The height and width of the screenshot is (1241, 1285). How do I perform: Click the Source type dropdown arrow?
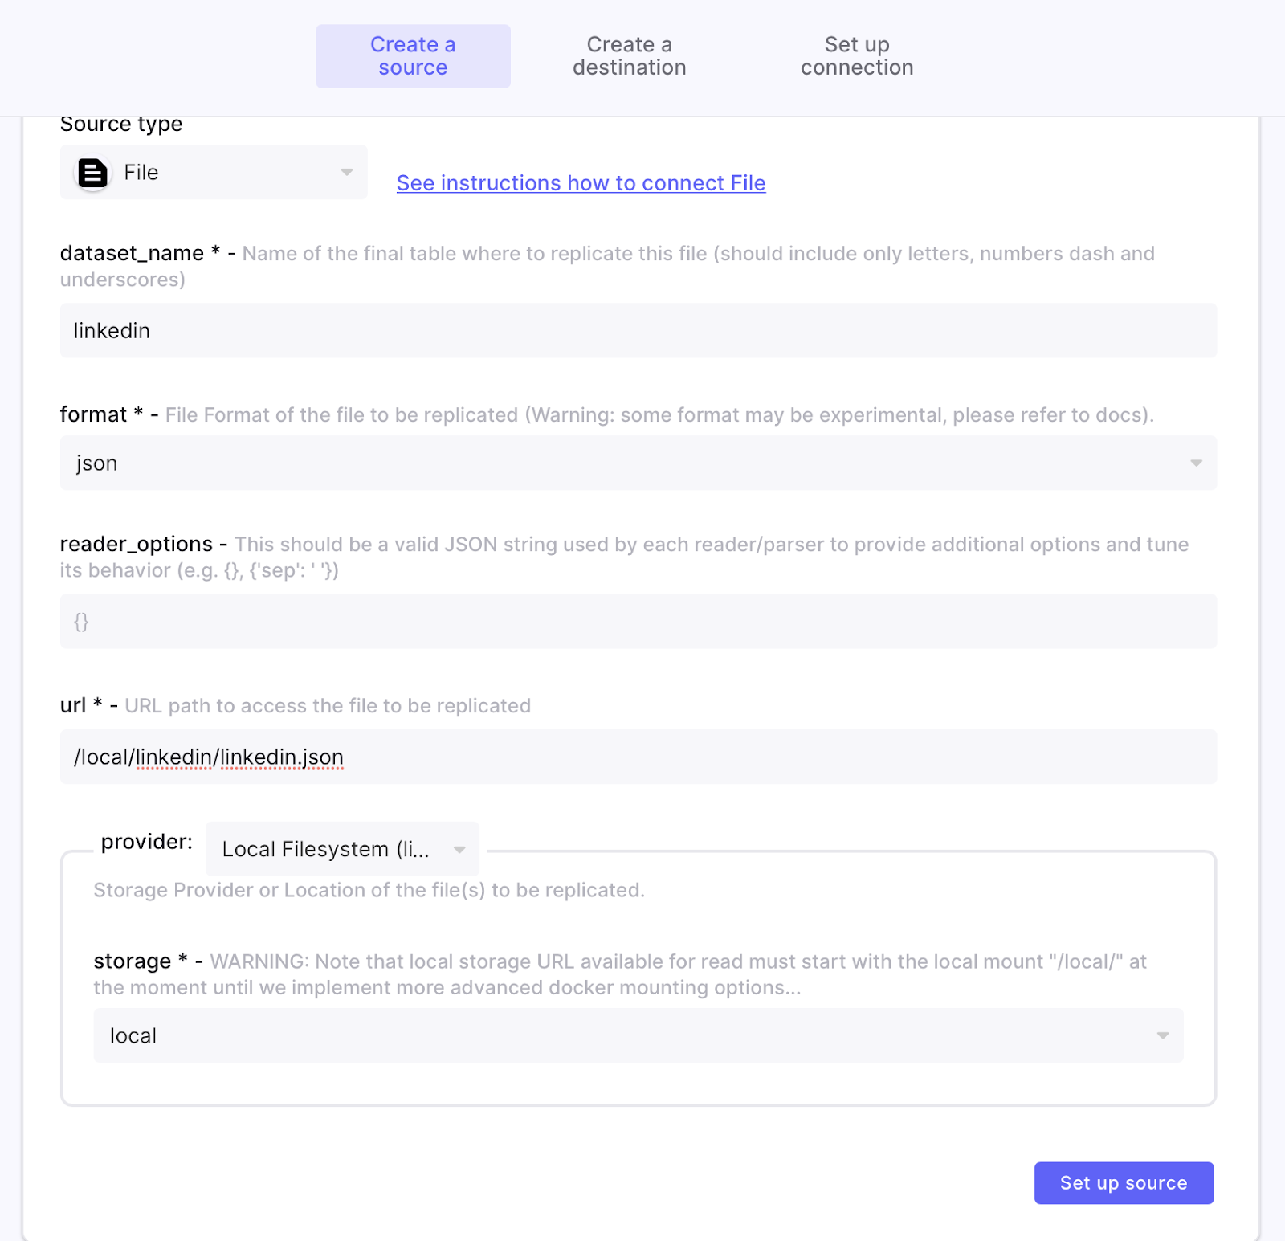pos(347,172)
